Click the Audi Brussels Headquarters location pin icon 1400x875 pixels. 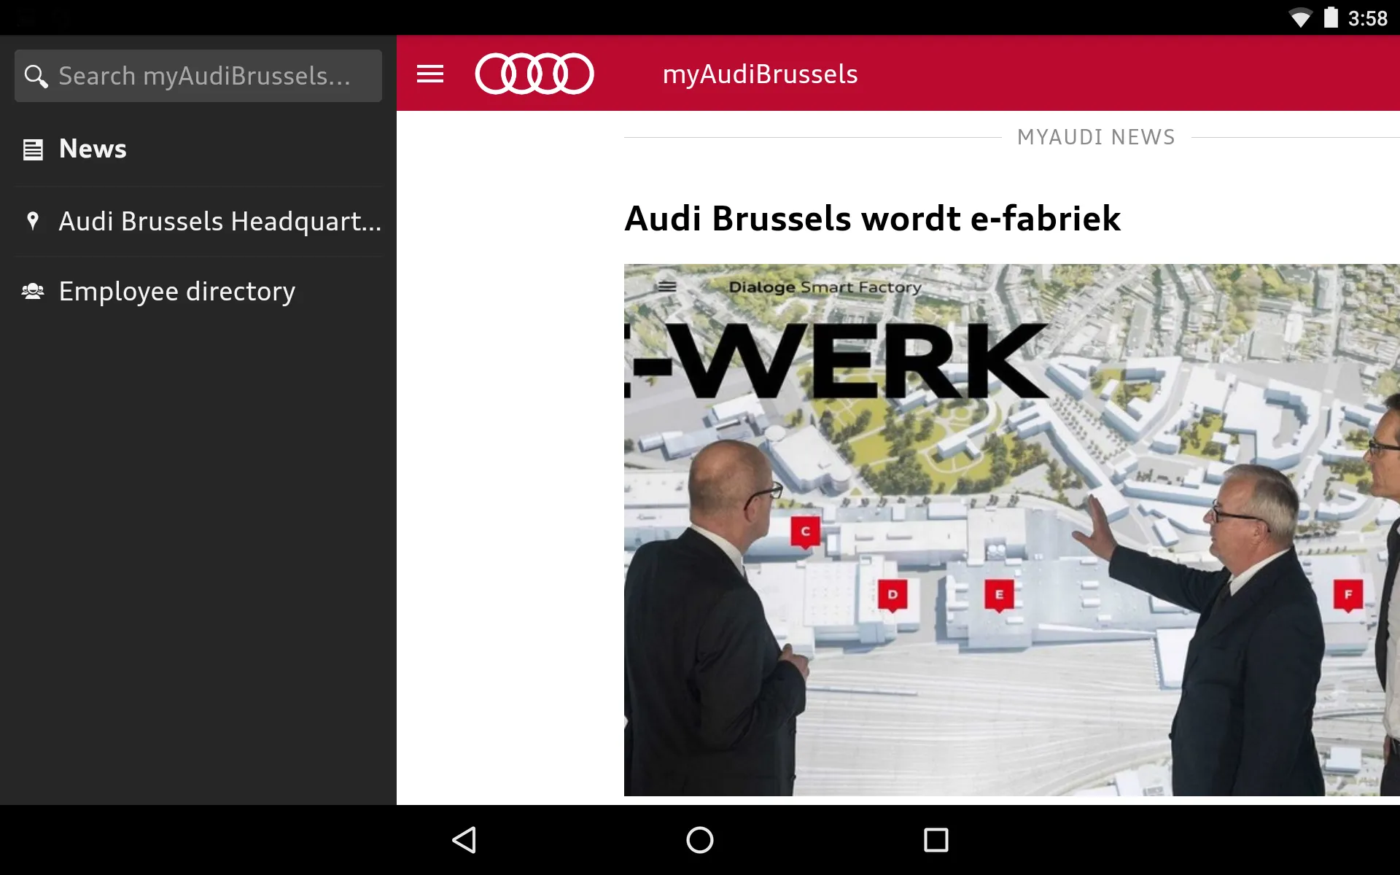pyautogui.click(x=32, y=219)
